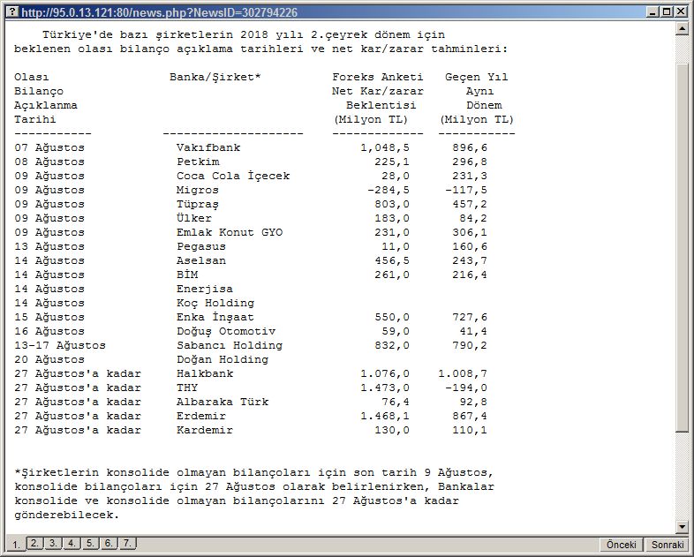Click the help icon in the title bar
Screen dimensions: 694x557
tap(13, 11)
